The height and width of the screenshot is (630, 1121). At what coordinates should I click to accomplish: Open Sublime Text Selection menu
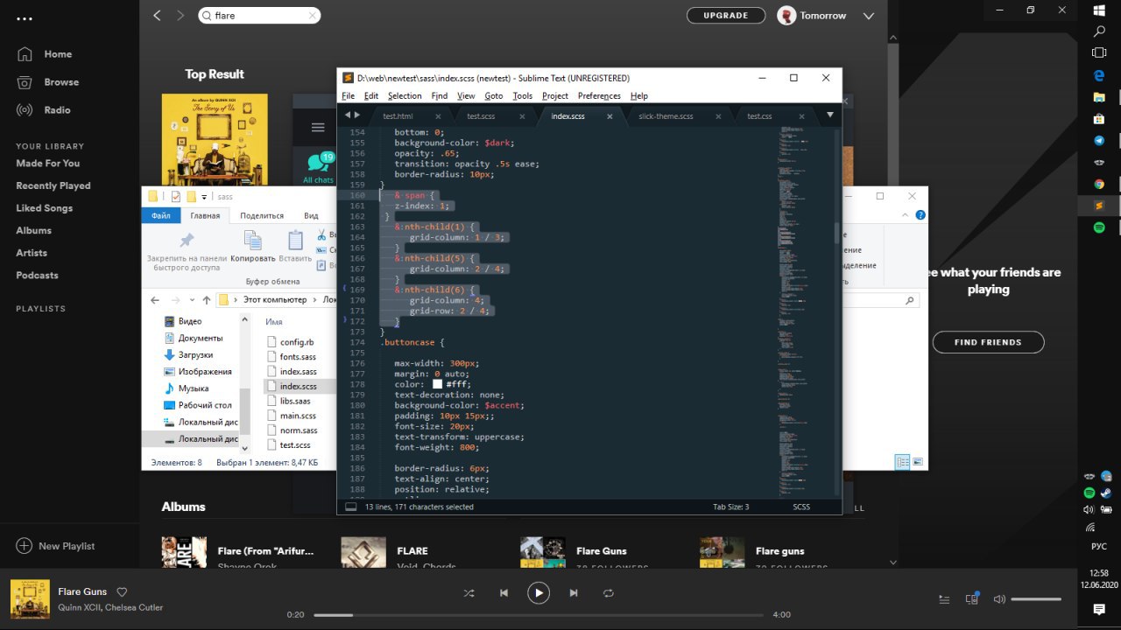click(x=405, y=95)
